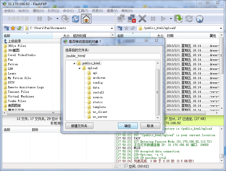
Task: Click the remote transfer green arrow icon
Action: click(178, 19)
